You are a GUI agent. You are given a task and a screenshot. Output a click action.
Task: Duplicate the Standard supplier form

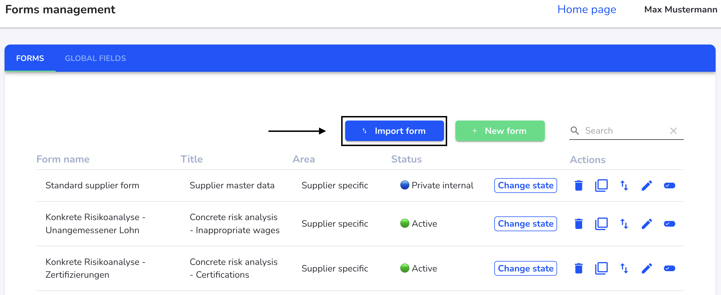[x=601, y=186]
